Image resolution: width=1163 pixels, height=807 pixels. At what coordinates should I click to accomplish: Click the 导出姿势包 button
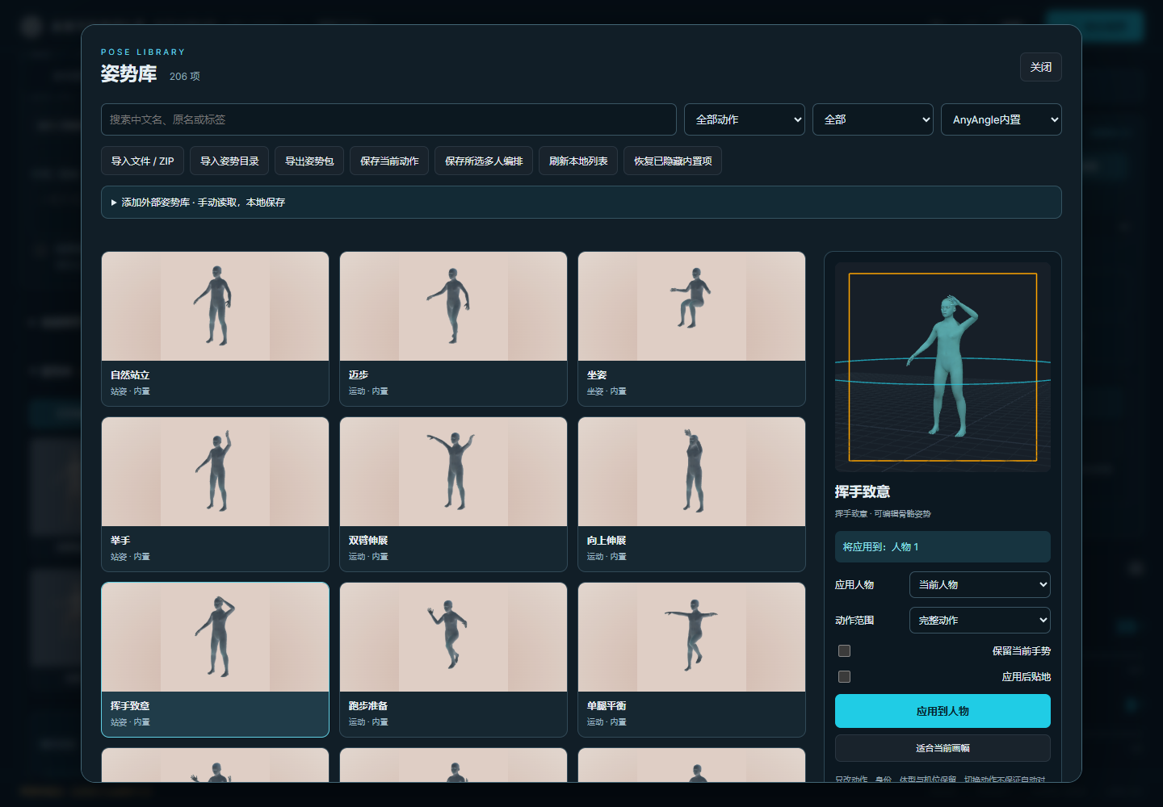(x=309, y=161)
